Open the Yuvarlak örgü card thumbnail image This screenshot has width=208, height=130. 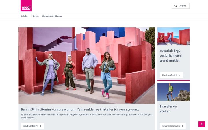pyautogui.click(x=173, y=36)
